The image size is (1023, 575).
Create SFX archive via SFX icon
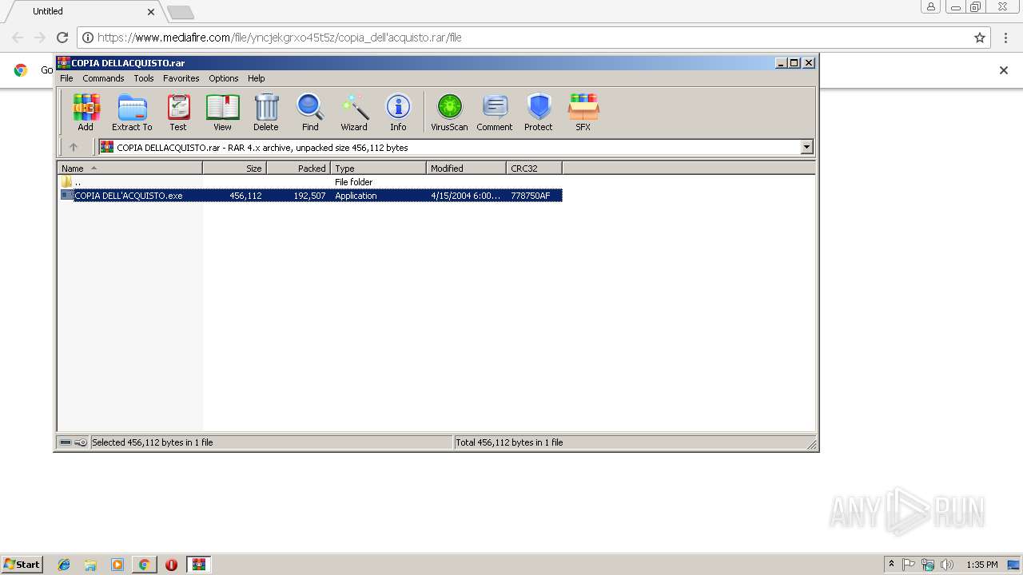(583, 112)
